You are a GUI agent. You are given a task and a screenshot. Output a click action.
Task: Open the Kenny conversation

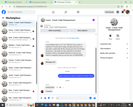(x=18, y=31)
